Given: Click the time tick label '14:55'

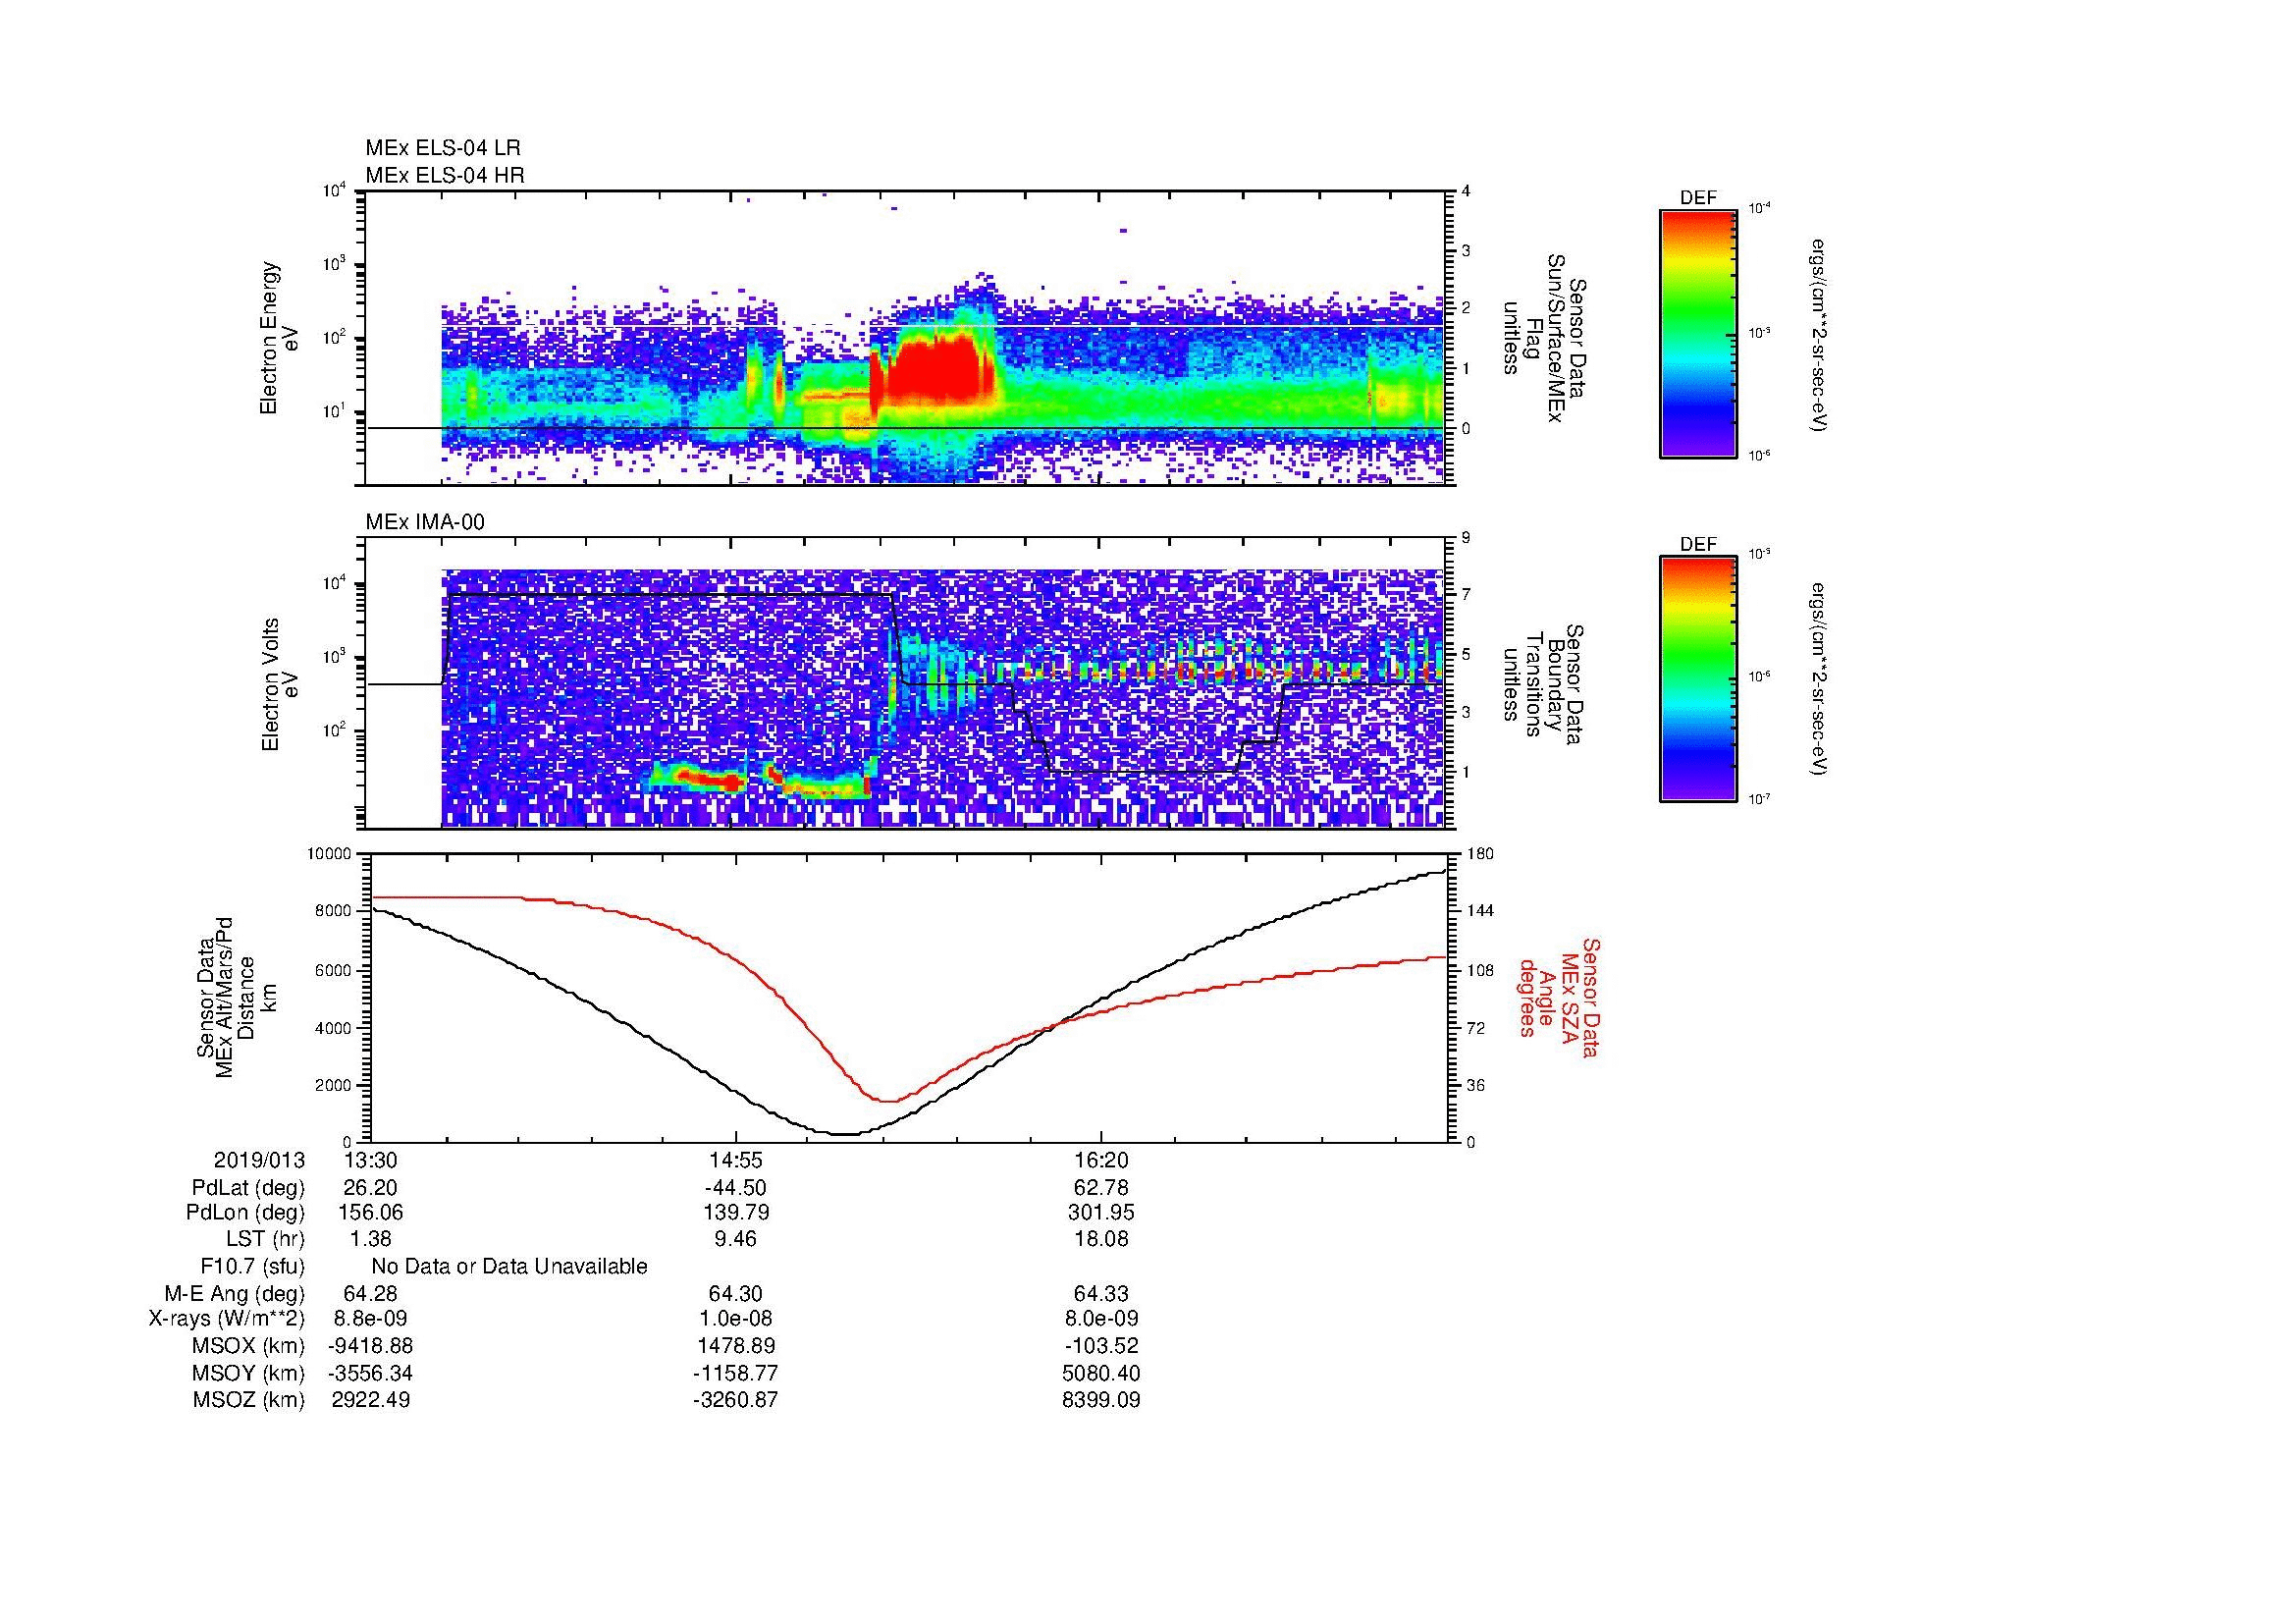Looking at the screenshot, I should pyautogui.click(x=735, y=1160).
